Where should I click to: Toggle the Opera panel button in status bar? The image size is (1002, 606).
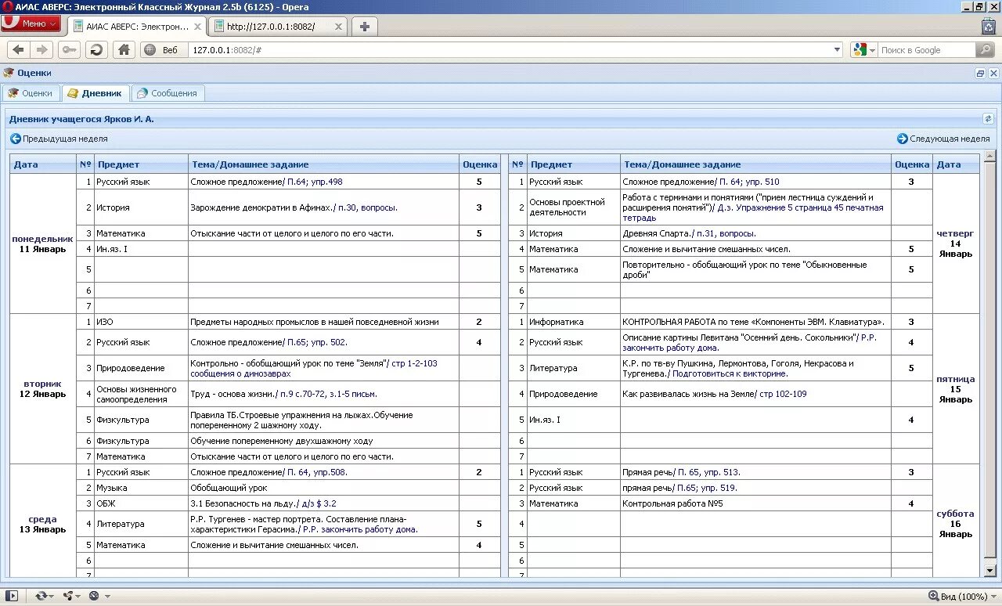pyautogui.click(x=12, y=596)
